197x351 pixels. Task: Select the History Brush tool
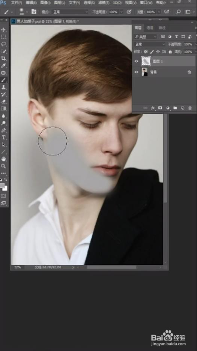(3, 94)
